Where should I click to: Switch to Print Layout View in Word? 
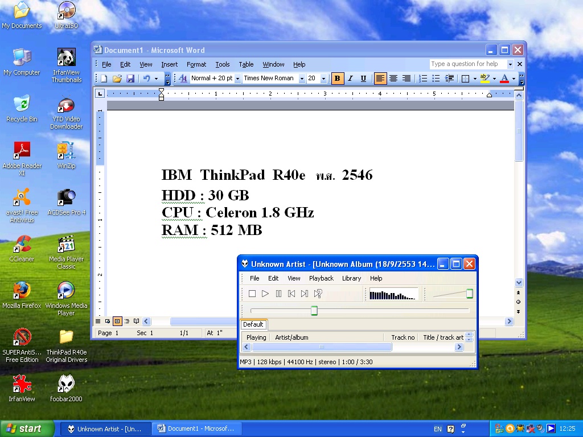click(117, 321)
